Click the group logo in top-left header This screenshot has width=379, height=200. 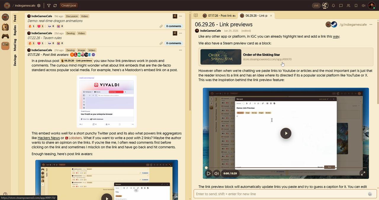(x=7, y=5)
